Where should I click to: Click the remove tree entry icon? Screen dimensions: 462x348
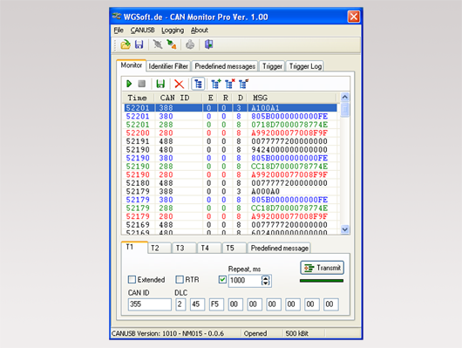click(x=230, y=84)
